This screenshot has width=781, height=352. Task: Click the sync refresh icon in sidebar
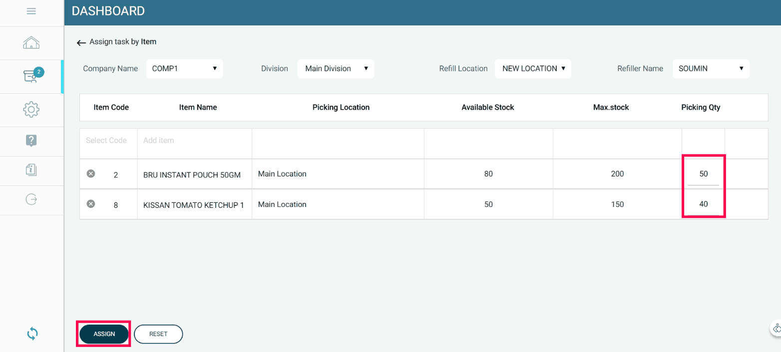32,334
